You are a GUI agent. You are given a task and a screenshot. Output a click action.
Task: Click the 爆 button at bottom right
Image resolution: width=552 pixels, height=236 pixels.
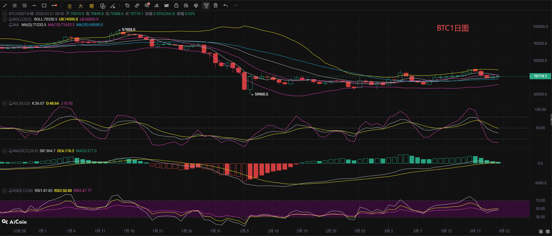pos(548,231)
